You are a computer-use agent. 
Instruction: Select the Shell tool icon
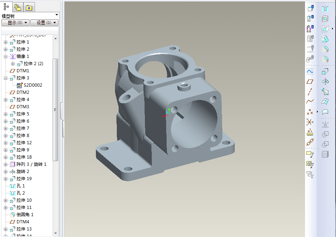point(325,19)
